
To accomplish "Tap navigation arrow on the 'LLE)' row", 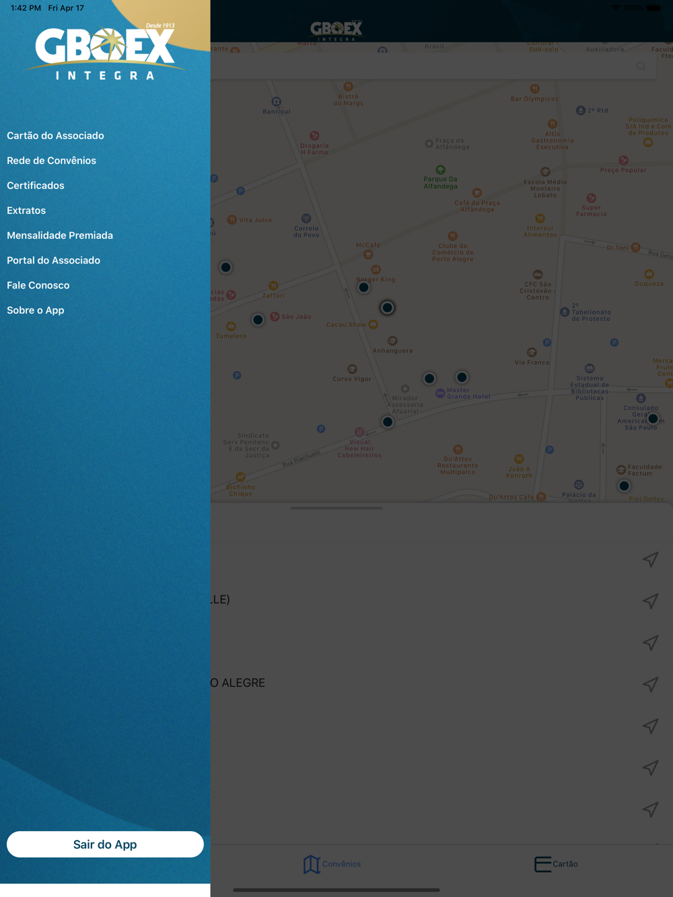I will click(x=650, y=600).
